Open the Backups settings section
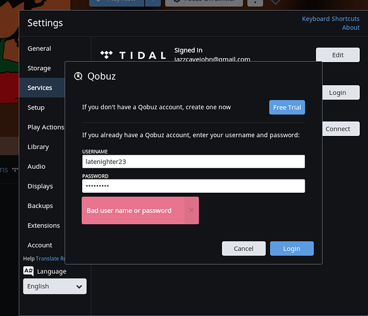Viewport: 368px width, 316px height. coord(40,206)
